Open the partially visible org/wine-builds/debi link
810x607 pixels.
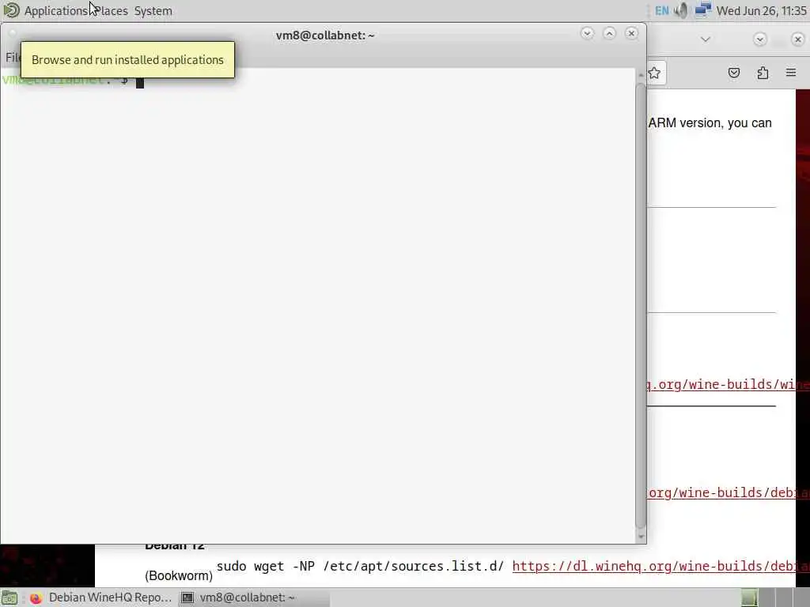click(729, 493)
